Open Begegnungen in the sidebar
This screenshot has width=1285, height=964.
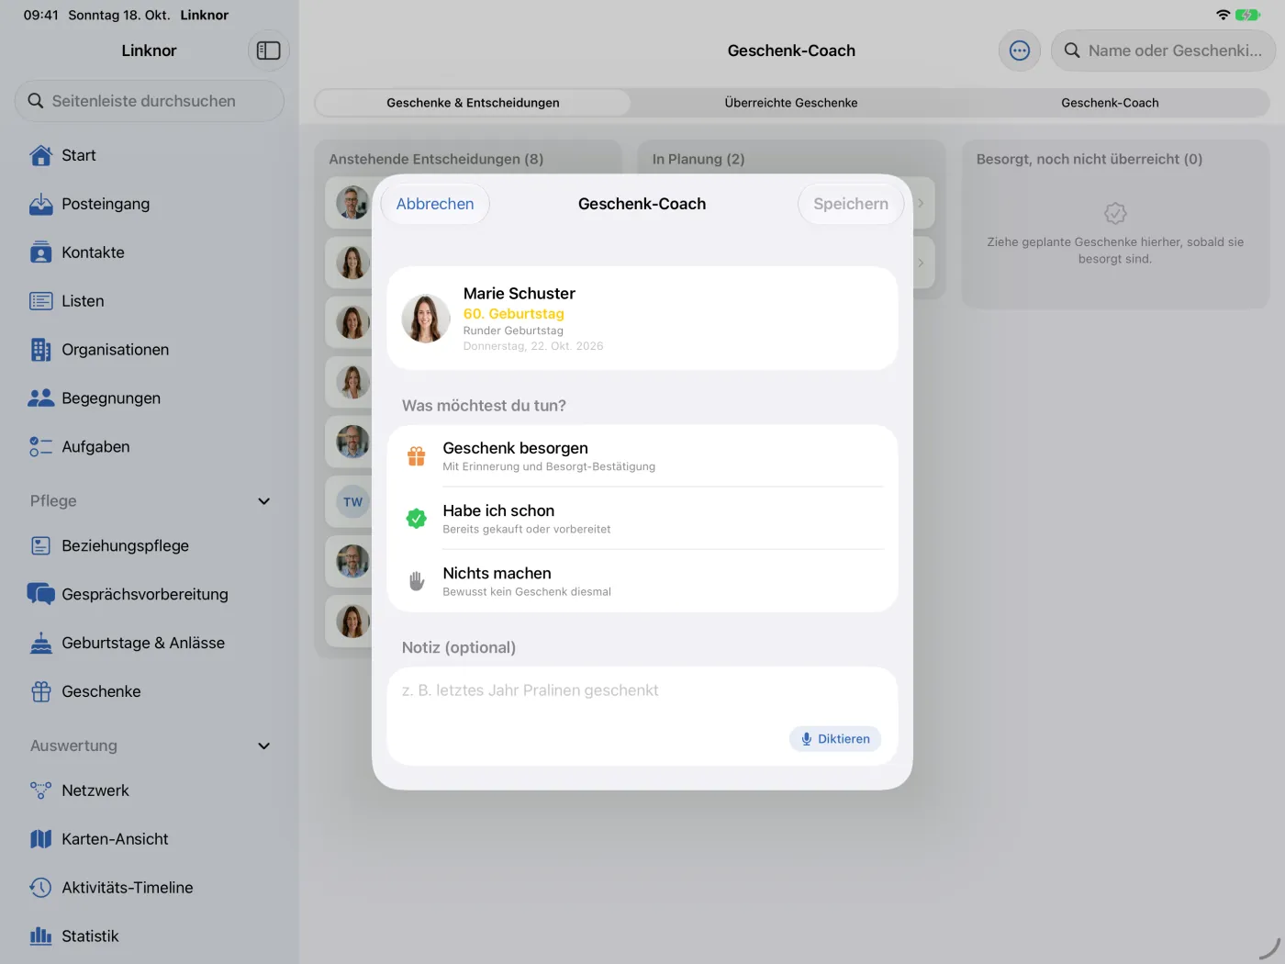click(150, 398)
